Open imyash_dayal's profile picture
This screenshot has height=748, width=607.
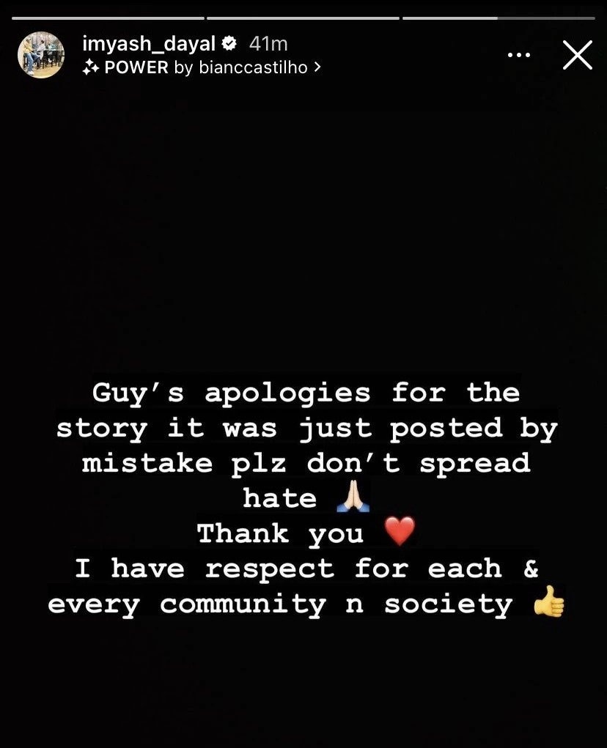click(x=41, y=55)
